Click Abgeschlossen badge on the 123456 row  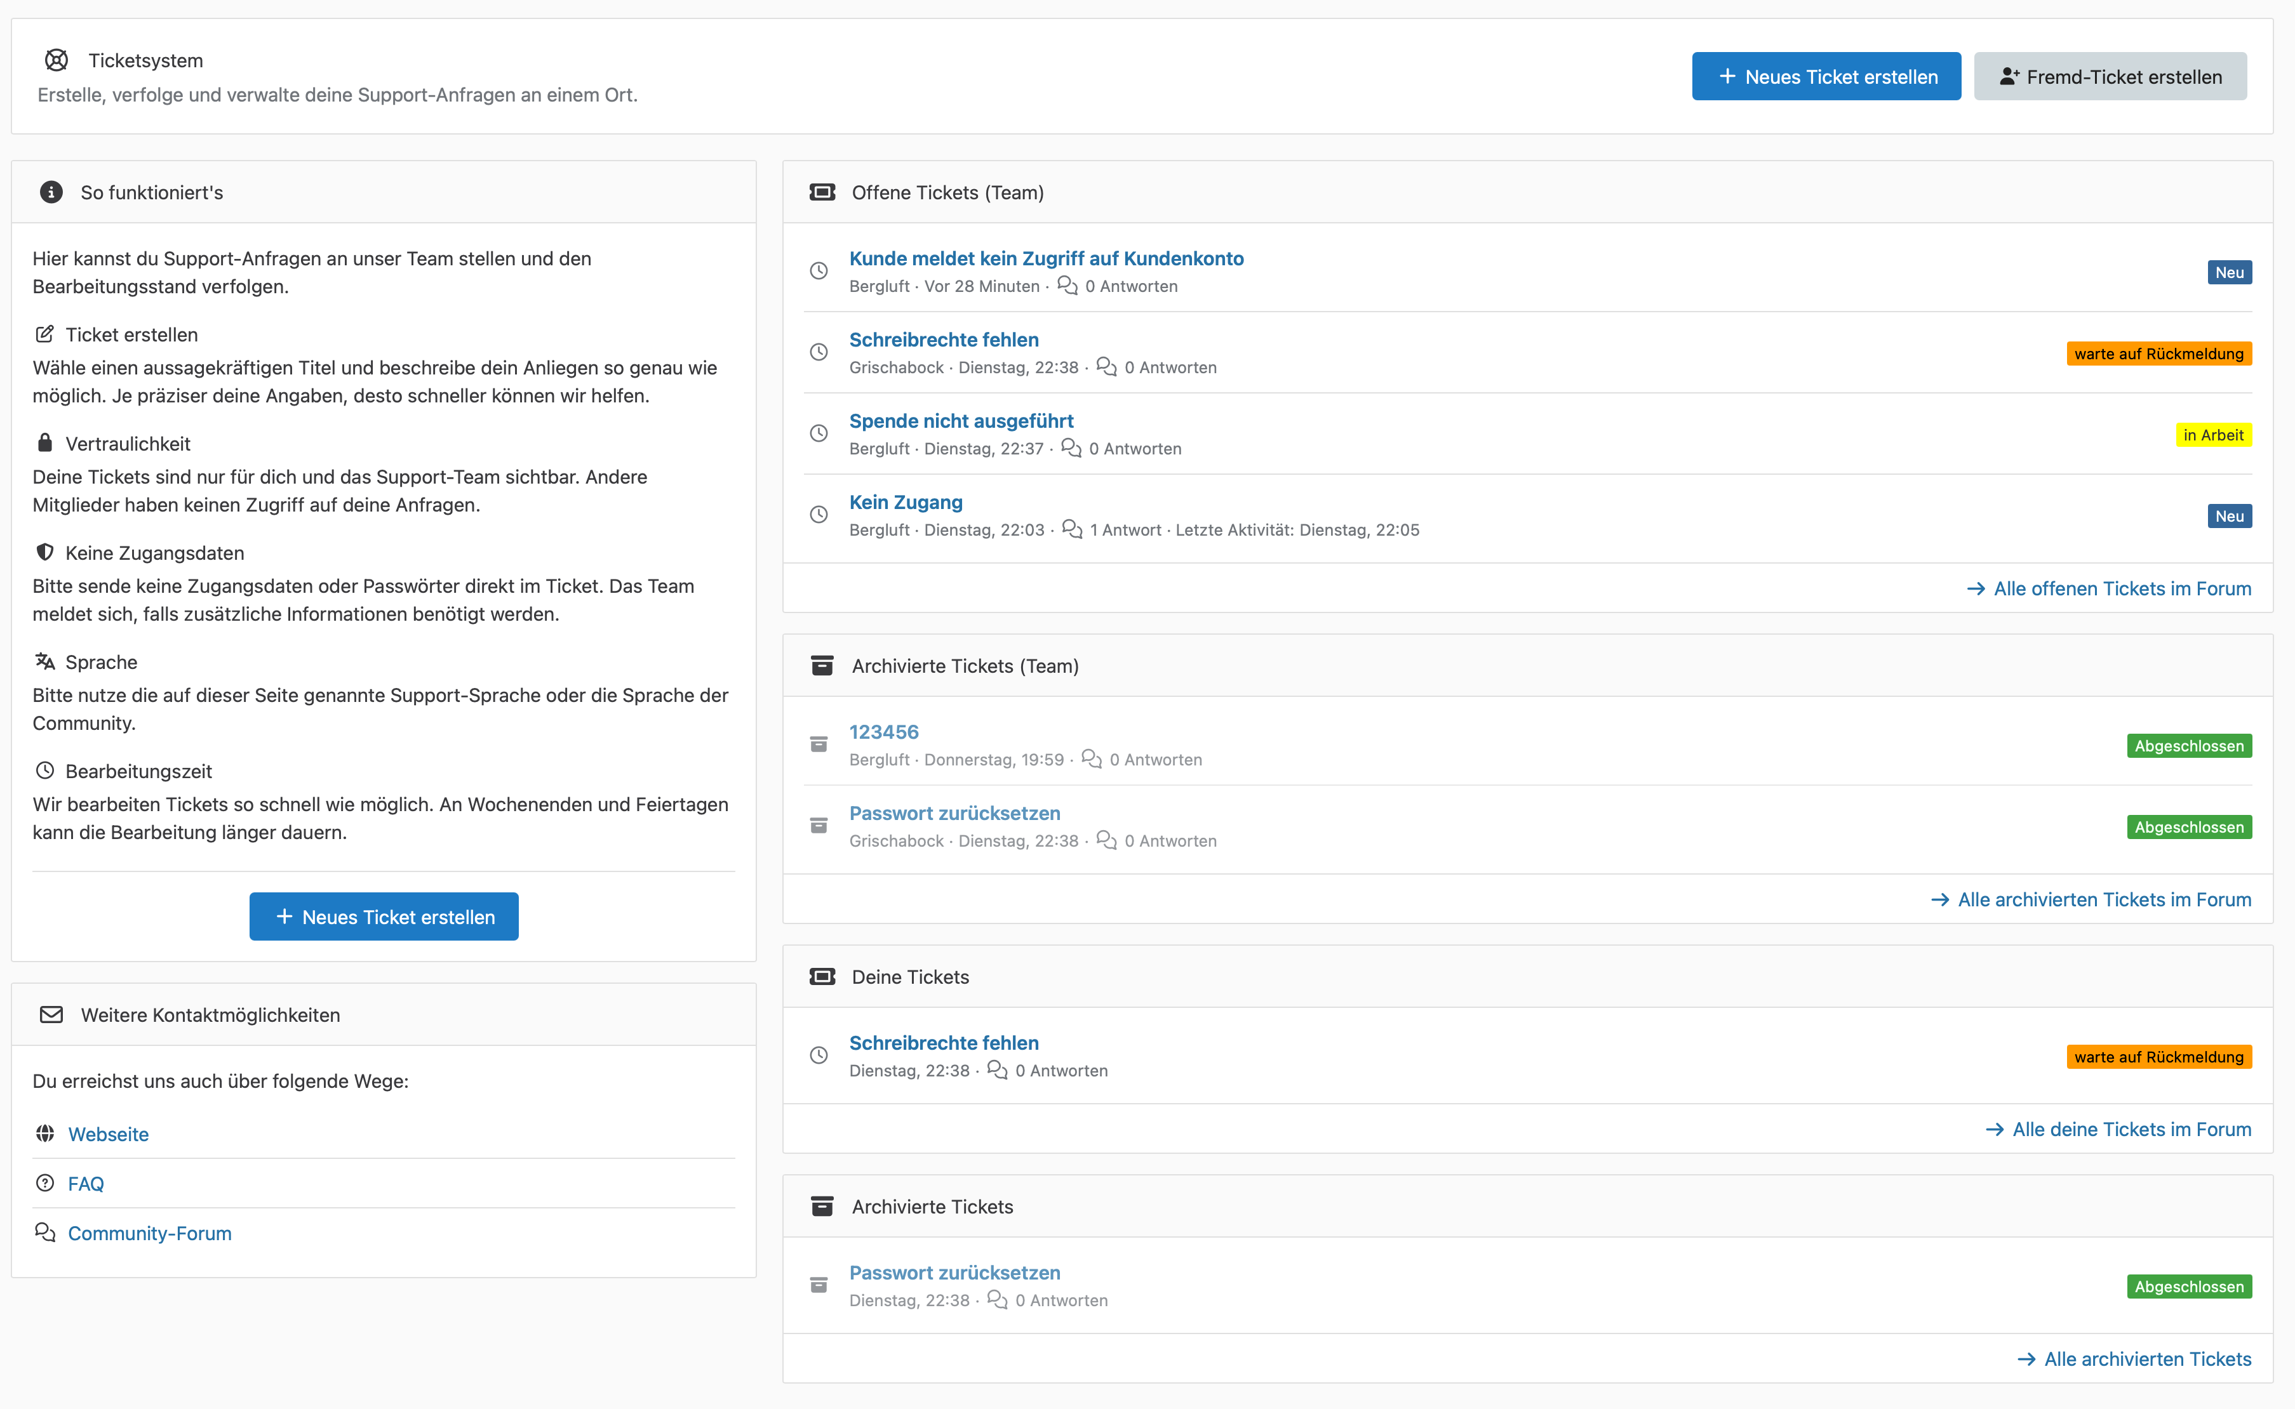click(2189, 746)
